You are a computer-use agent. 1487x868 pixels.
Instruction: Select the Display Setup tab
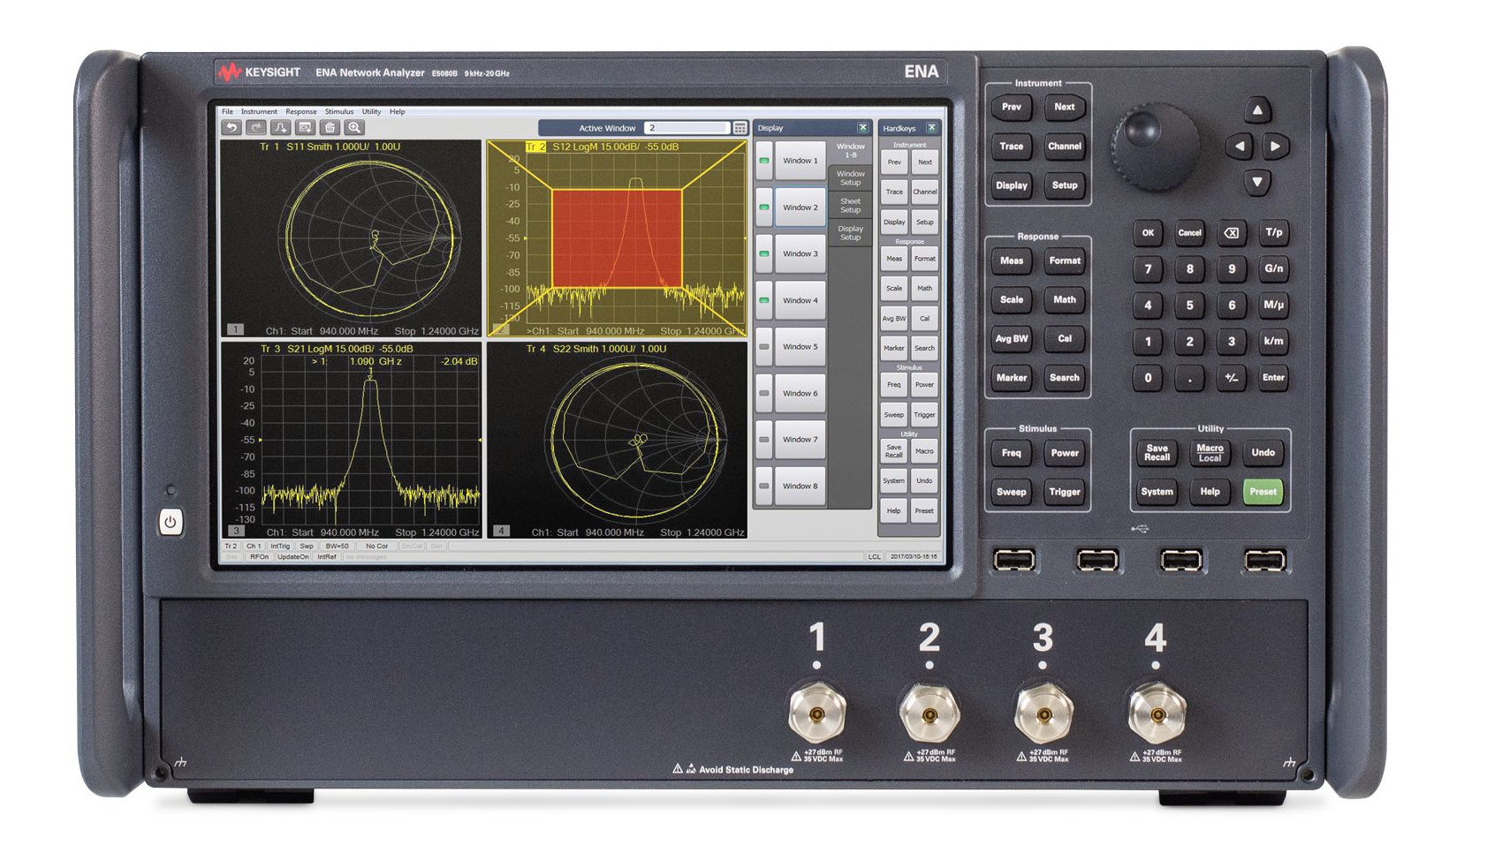[850, 233]
